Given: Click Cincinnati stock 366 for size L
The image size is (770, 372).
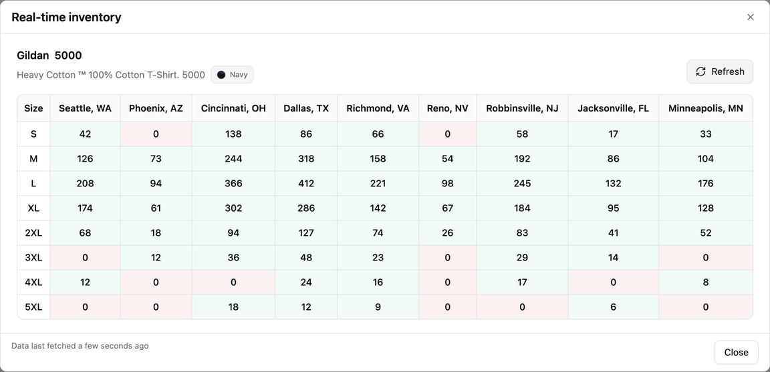Looking at the screenshot, I should click(233, 184).
